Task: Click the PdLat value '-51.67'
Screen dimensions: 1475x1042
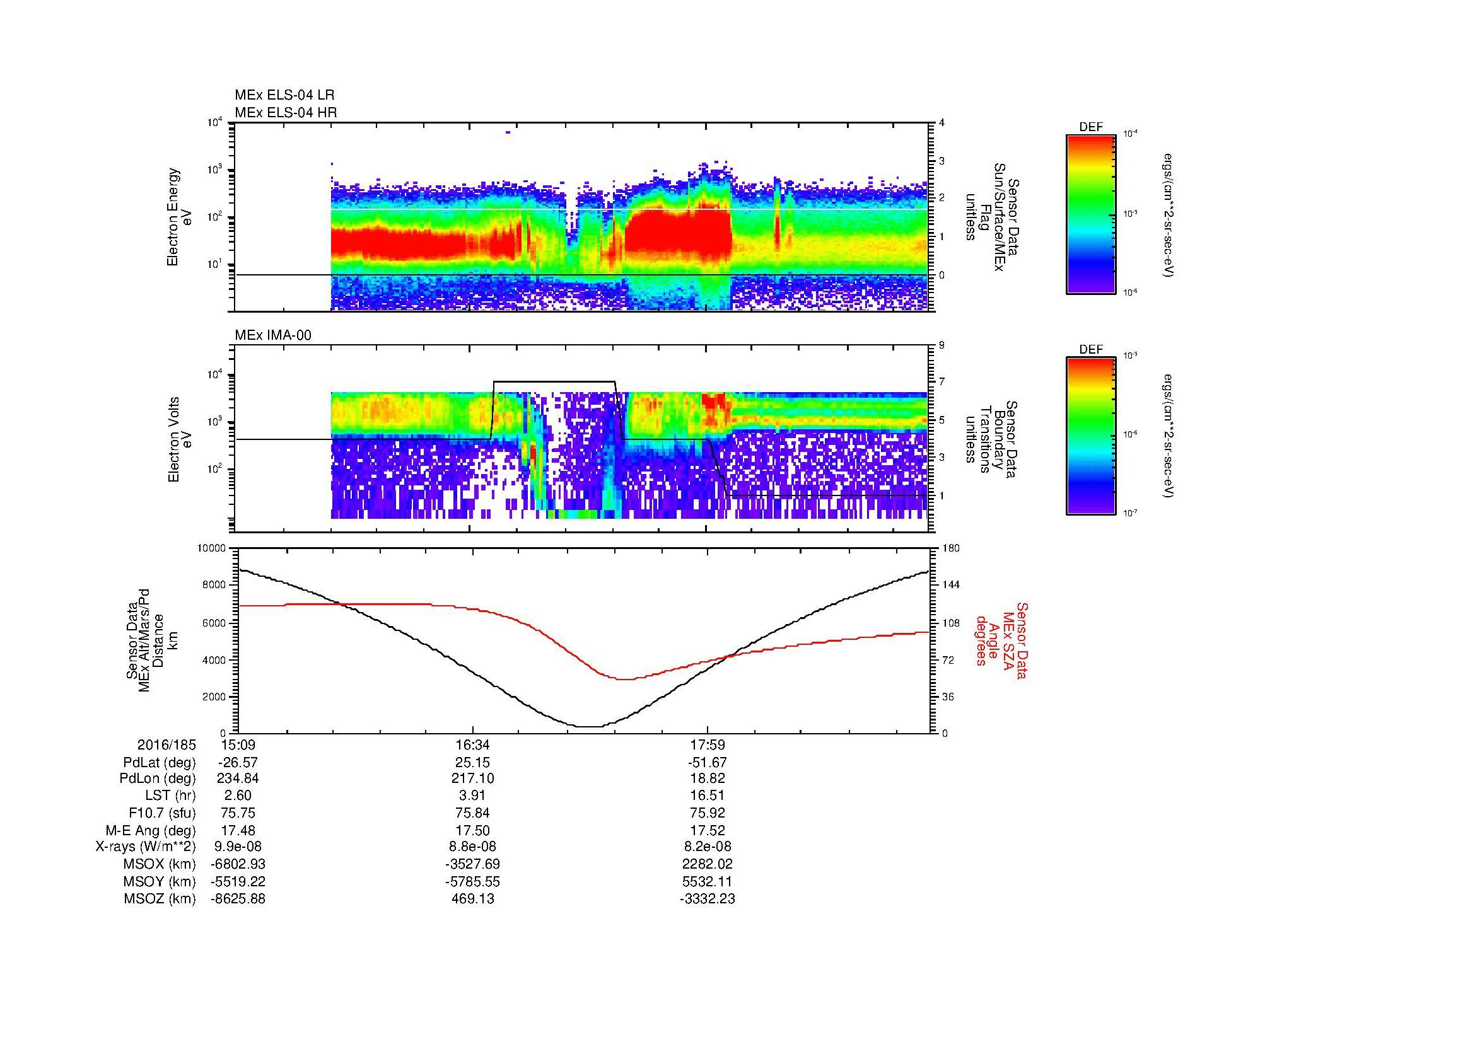Action: coord(708,763)
